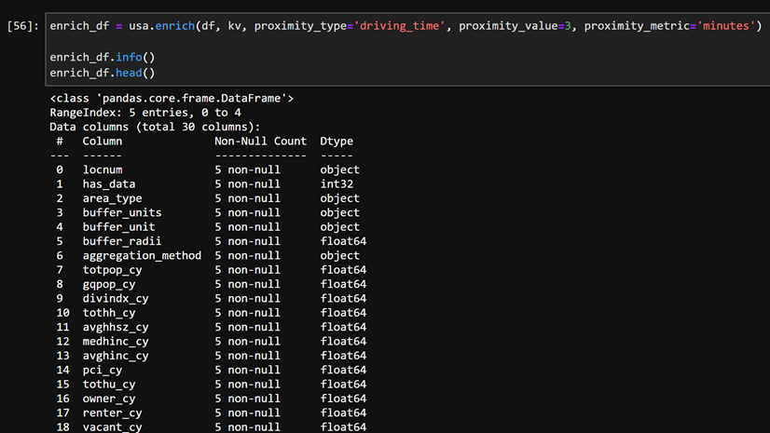This screenshot has height=433, width=770.
Task: Click the 'minutes' string argument
Action: [x=723, y=26]
